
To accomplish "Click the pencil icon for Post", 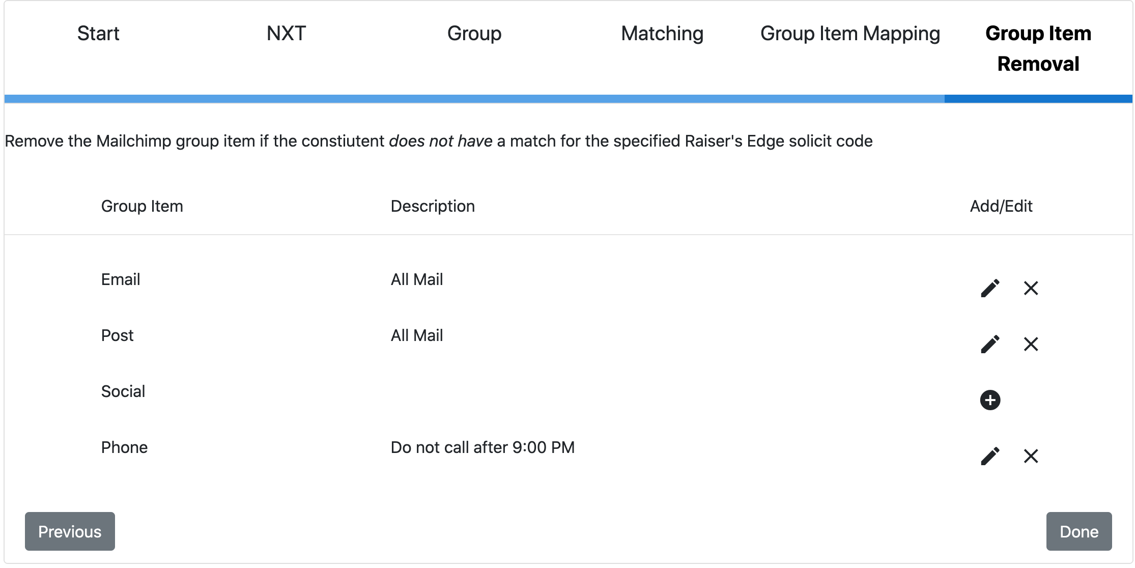I will point(990,344).
